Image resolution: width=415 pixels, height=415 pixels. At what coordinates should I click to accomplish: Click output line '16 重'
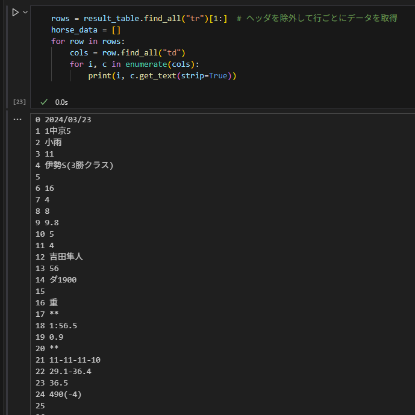click(x=46, y=302)
